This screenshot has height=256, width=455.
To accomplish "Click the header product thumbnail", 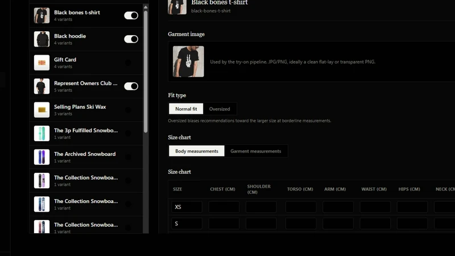I will coord(177,7).
